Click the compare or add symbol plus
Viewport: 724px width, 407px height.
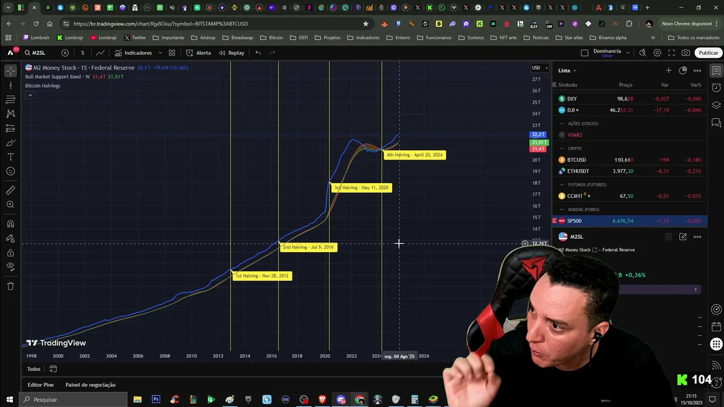click(65, 53)
